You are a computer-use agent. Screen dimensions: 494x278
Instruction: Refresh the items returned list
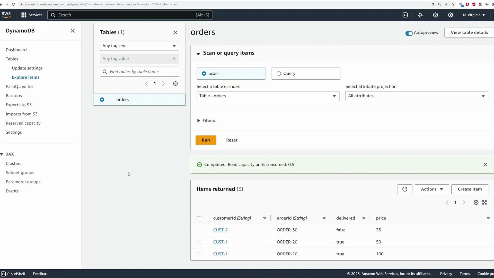pos(404,189)
